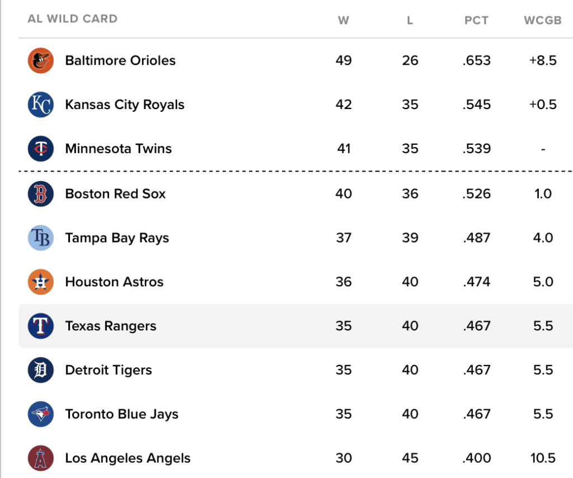Click the Toronto Blue Jays team name
The image size is (573, 478).
(121, 414)
